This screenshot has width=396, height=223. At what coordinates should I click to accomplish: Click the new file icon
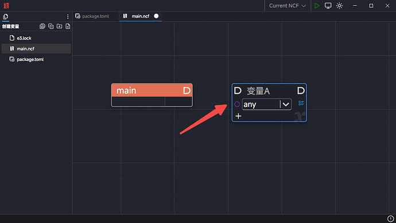pos(68,26)
